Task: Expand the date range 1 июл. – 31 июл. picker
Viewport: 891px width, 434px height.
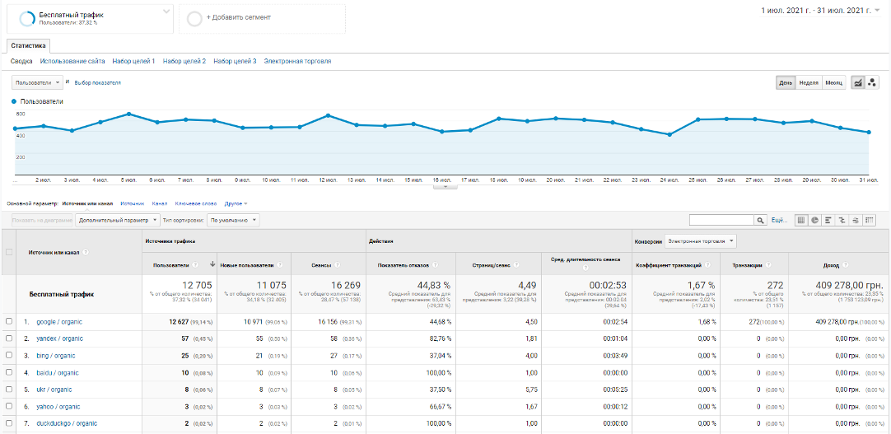Action: click(819, 10)
